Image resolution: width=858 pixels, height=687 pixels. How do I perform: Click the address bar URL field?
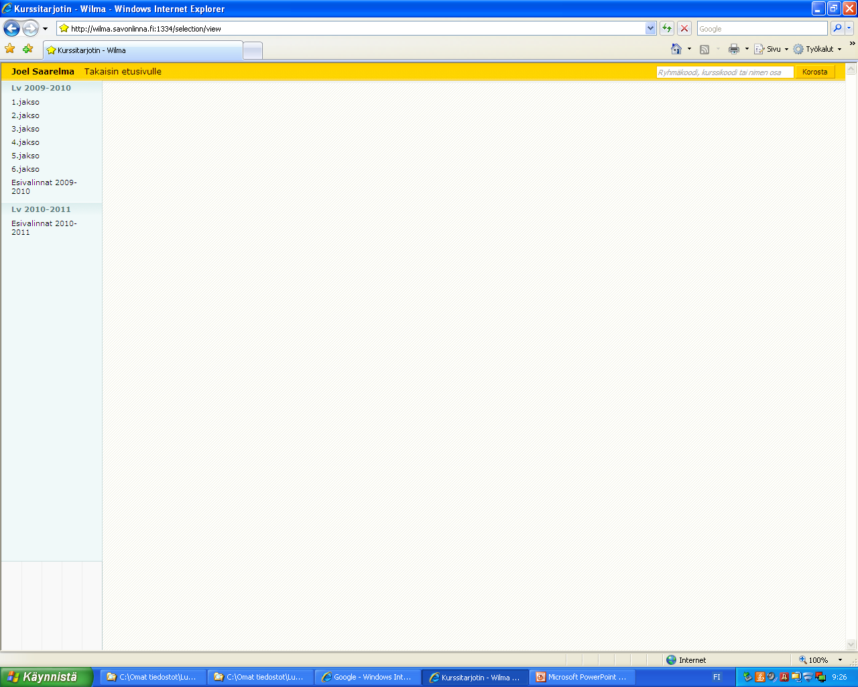tap(350, 28)
